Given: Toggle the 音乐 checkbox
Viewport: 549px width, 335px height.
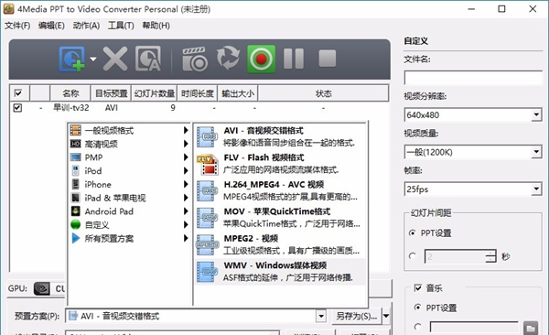Looking at the screenshot, I should click(x=417, y=287).
